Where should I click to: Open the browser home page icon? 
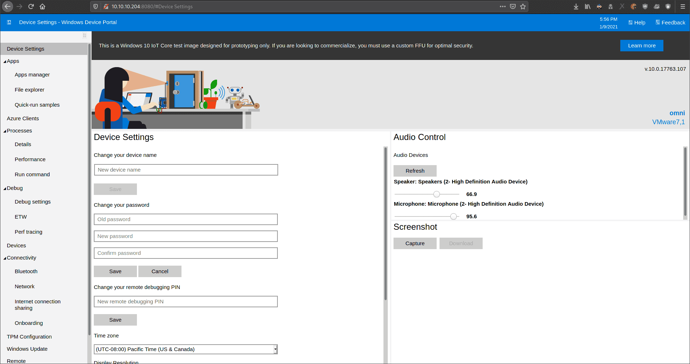pyautogui.click(x=42, y=6)
